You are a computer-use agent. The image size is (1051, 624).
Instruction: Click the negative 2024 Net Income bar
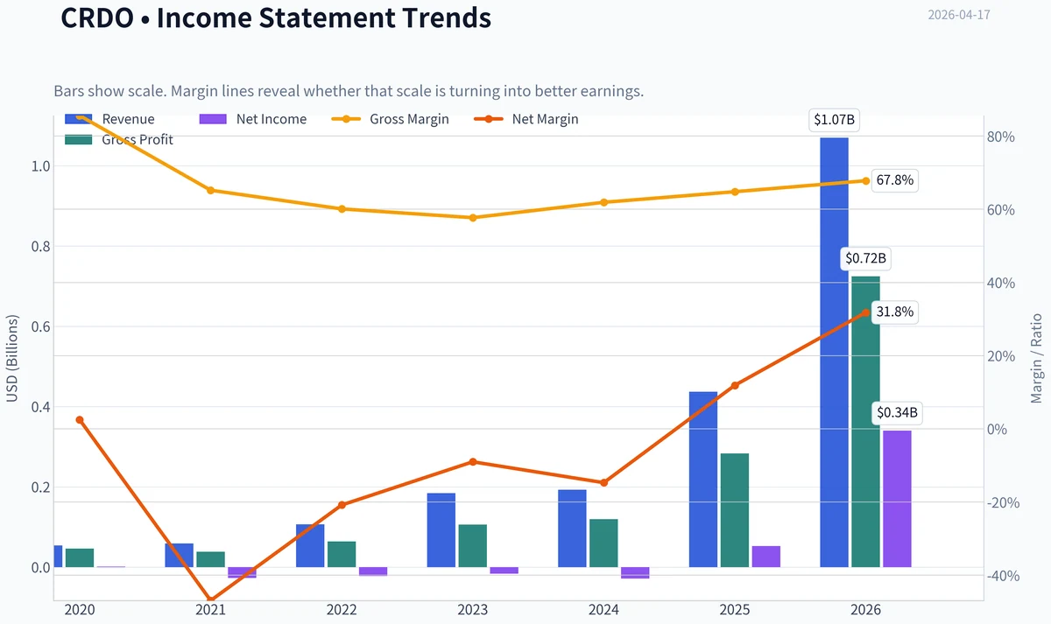635,572
